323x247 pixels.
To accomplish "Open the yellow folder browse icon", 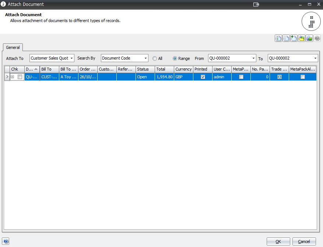I will click(x=302, y=38).
